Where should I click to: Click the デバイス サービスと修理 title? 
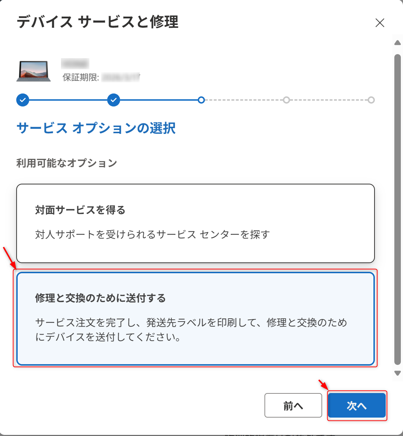click(x=97, y=22)
